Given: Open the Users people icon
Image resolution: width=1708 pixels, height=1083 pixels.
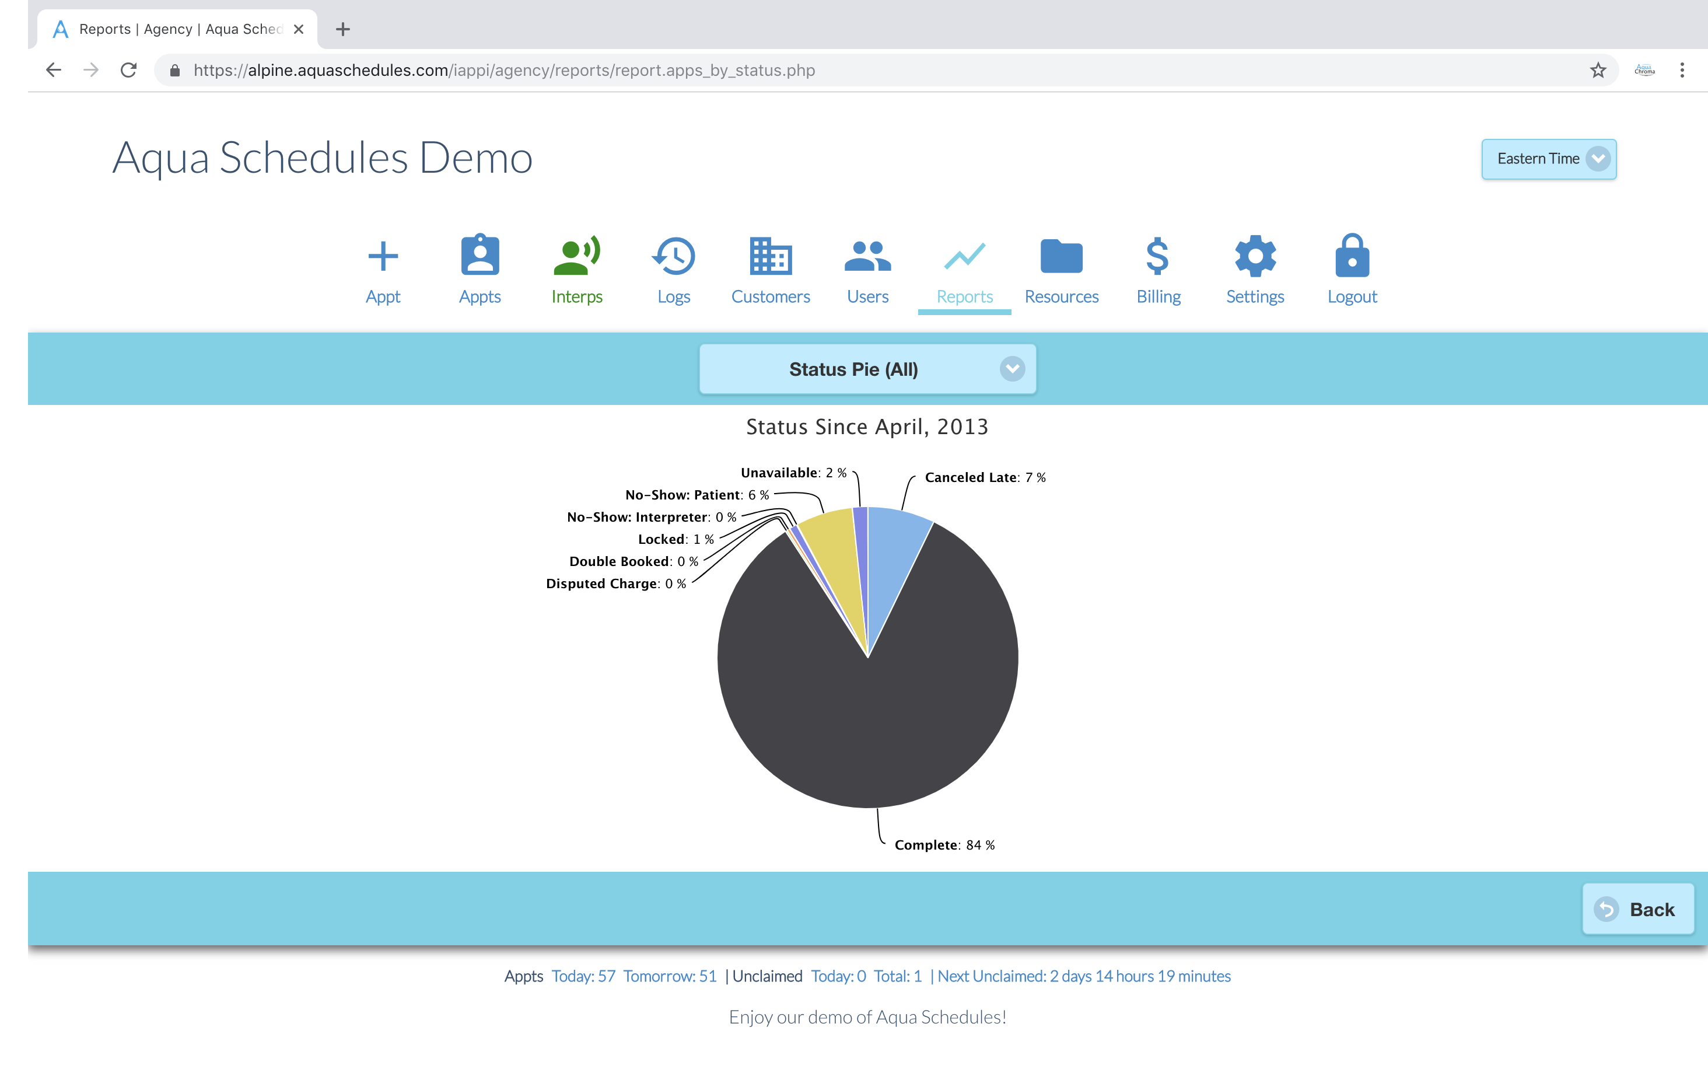Looking at the screenshot, I should tap(867, 256).
